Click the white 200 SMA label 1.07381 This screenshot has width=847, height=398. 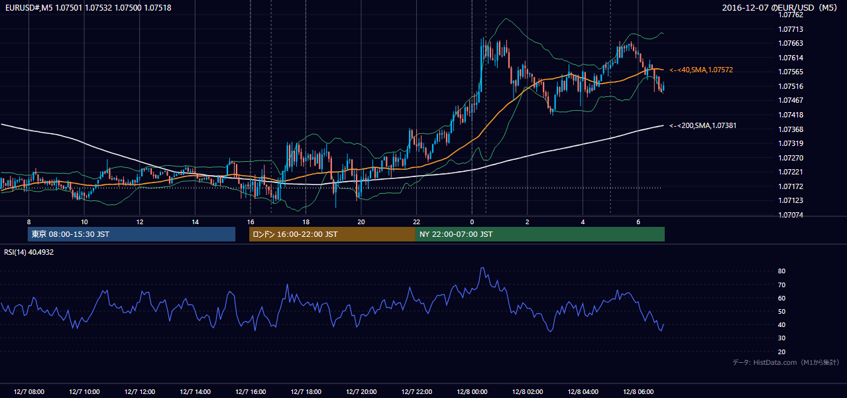703,125
